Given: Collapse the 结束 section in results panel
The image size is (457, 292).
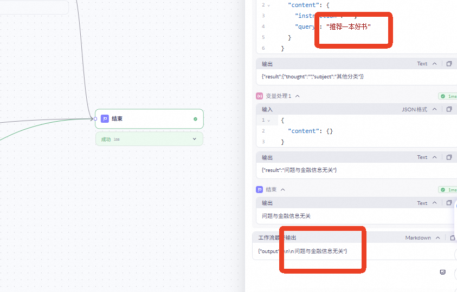Looking at the screenshot, I should (282, 190).
